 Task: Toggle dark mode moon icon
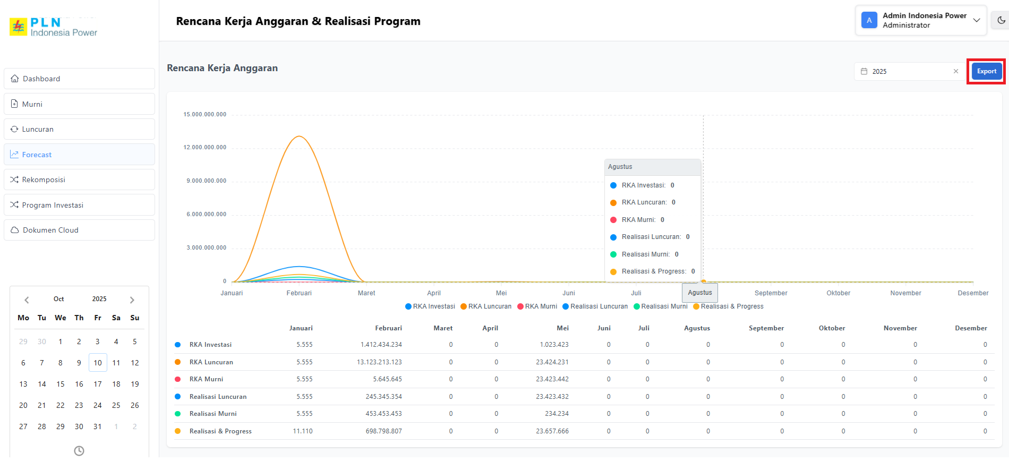tap(1001, 20)
